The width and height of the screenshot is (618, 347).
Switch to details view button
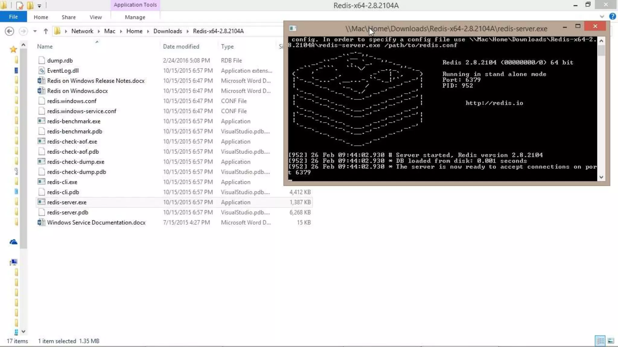(600, 341)
